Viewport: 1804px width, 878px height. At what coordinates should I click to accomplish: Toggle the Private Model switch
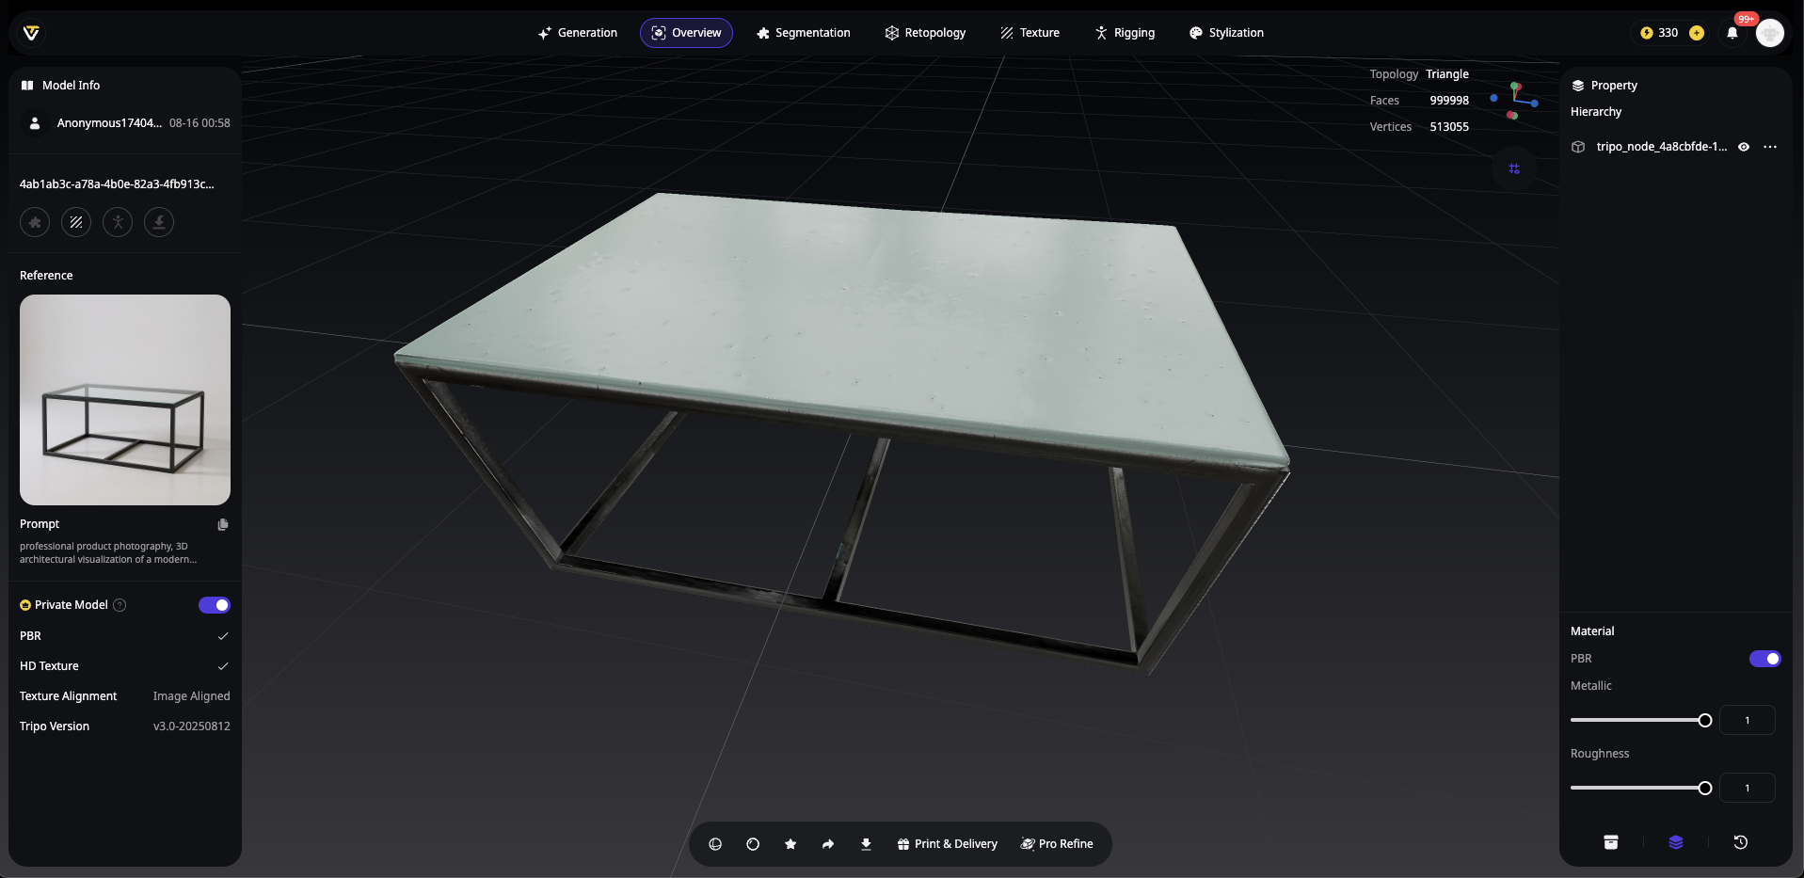point(215,605)
